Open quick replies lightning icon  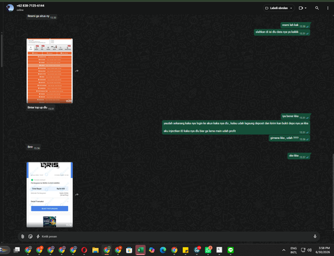(38, 237)
